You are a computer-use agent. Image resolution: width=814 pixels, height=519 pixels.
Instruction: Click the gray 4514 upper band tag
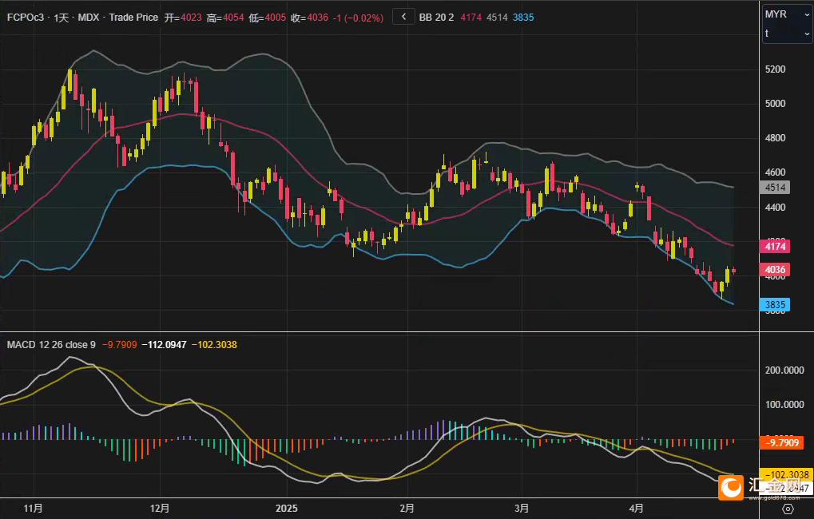(x=776, y=188)
